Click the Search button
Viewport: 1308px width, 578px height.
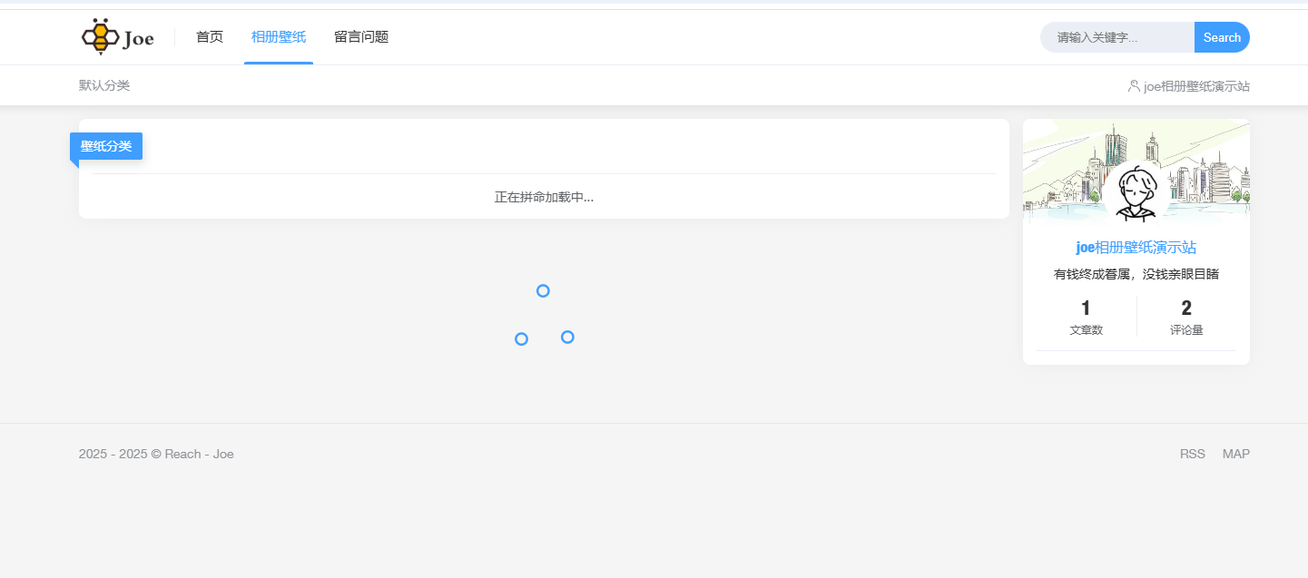[1222, 37]
